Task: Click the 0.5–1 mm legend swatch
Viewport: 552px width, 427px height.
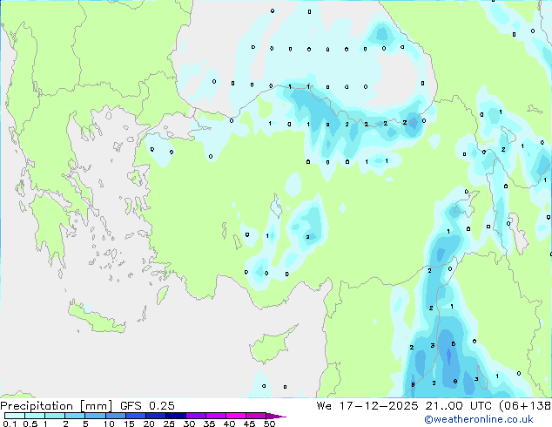Action: coord(35,416)
